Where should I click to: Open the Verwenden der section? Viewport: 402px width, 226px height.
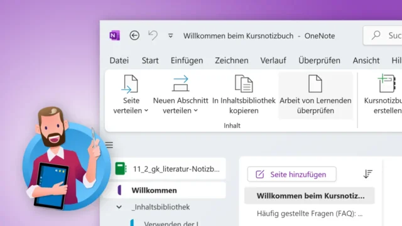point(171,223)
